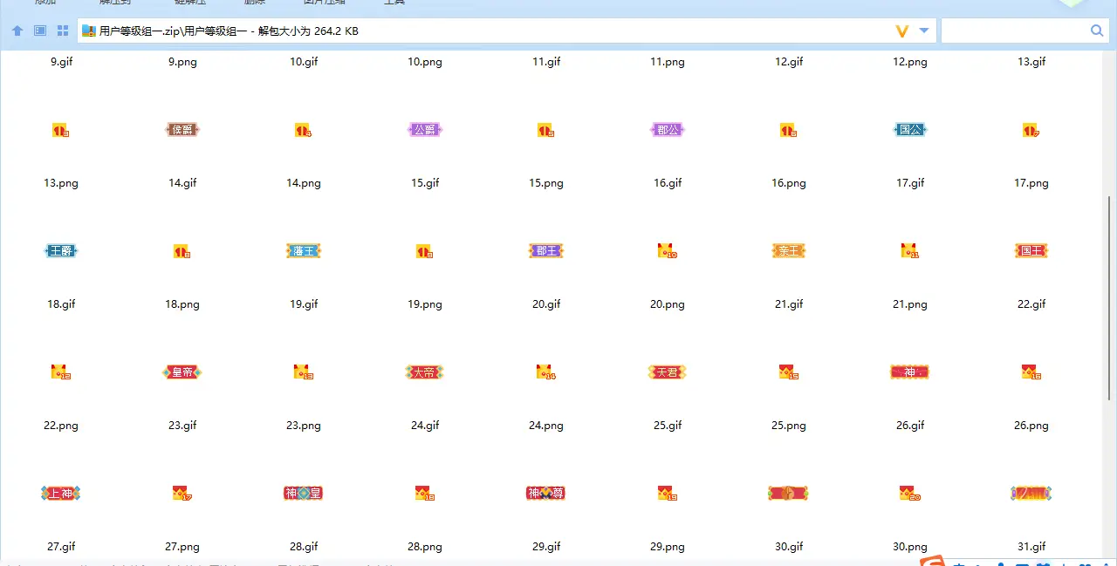Click the search magnifier icon
Screen dimensions: 1117x566
1097,31
